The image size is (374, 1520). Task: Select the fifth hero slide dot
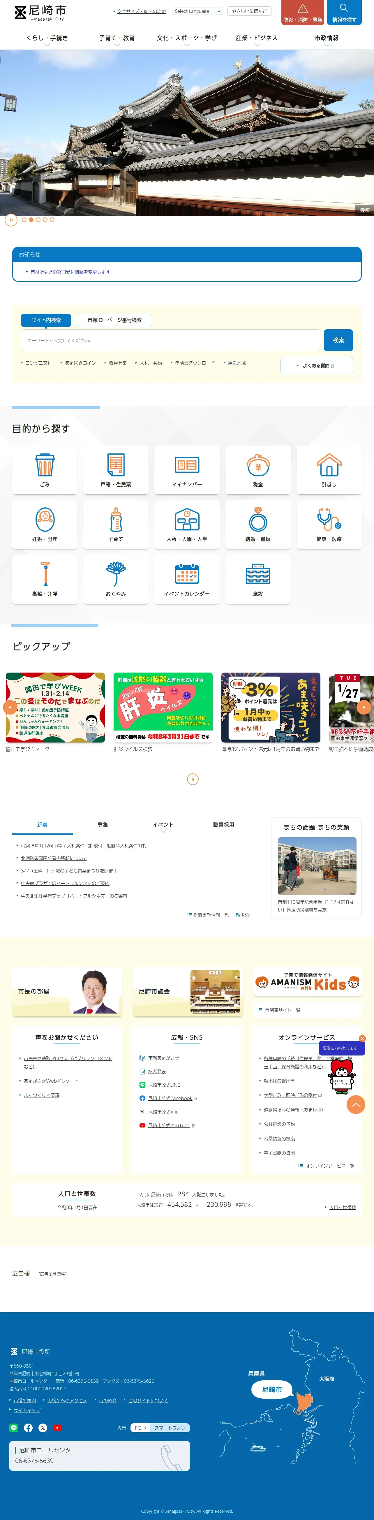point(52,219)
